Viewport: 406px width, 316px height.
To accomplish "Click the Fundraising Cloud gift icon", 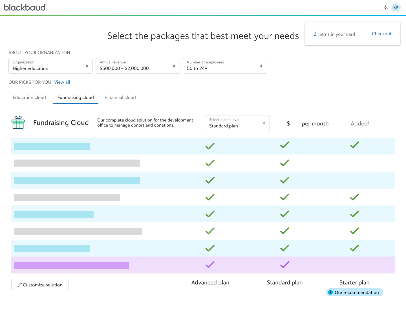I will [18, 123].
